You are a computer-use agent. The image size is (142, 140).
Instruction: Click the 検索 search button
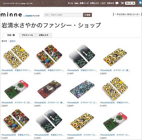pos(87,15)
